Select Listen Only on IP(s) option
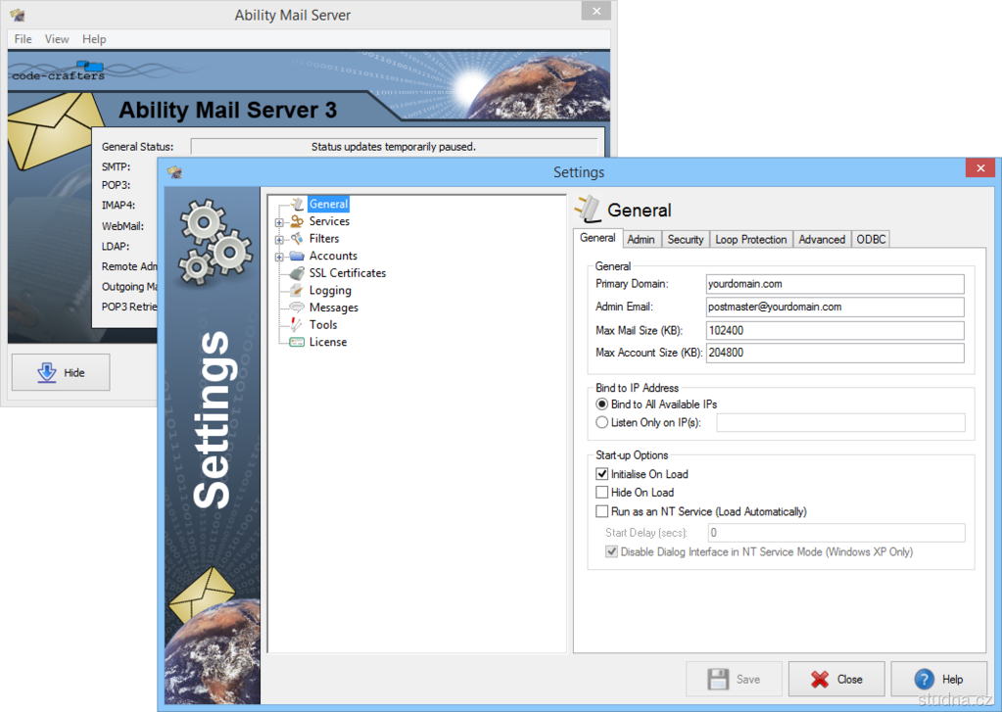Screen dimensions: 1002x712 pyautogui.click(x=601, y=422)
